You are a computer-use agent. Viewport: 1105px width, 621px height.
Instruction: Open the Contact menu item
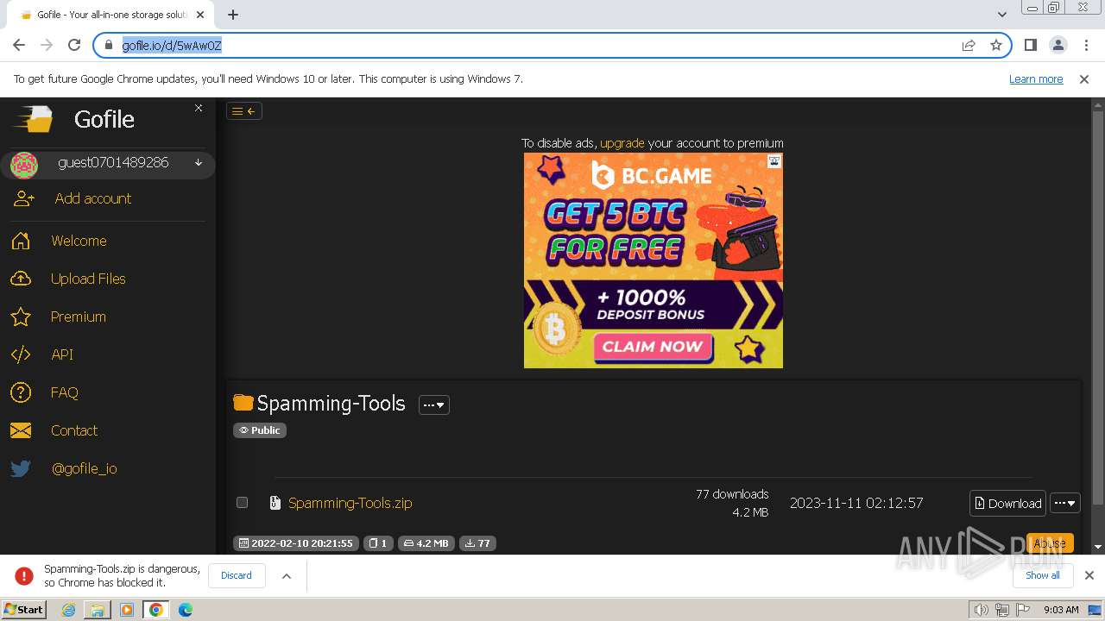pyautogui.click(x=73, y=430)
